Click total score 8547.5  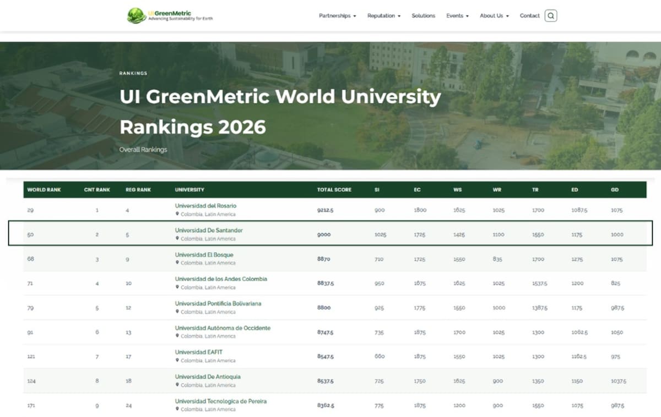(326, 356)
